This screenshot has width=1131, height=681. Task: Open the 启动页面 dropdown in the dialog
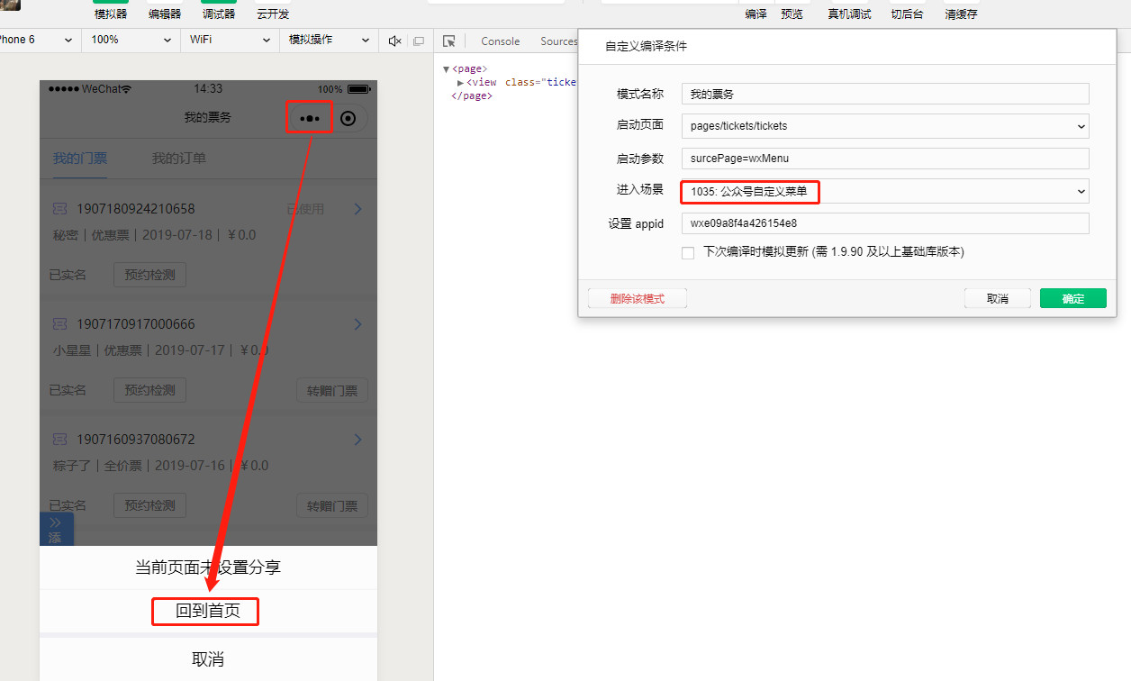pyautogui.click(x=885, y=126)
